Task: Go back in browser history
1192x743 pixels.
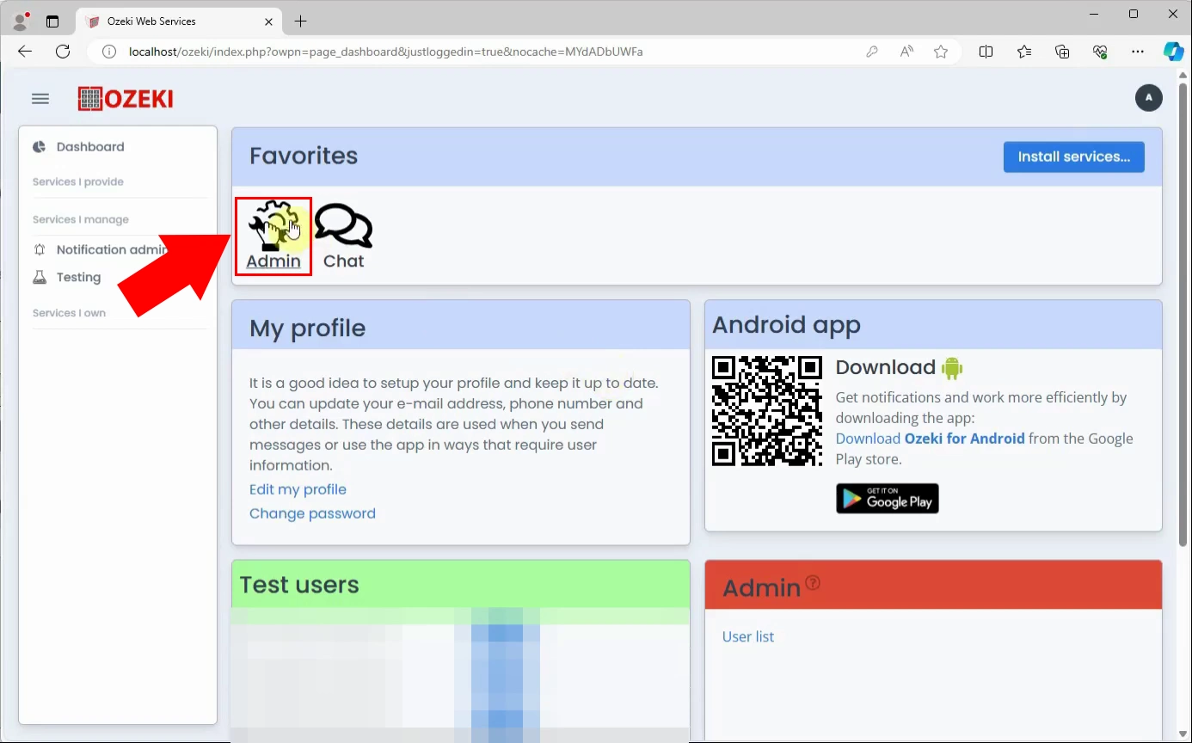Action: click(25, 52)
